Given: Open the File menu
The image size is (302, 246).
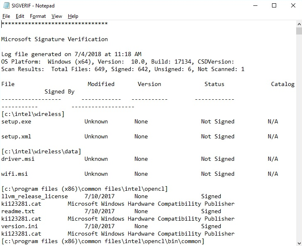Looking at the screenshot, I should 6,16.
